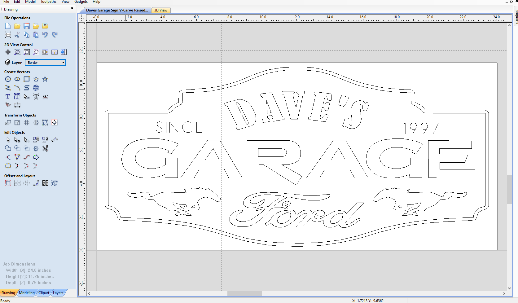Click the Draw Circle tool
The height and width of the screenshot is (303, 518).
coord(8,79)
